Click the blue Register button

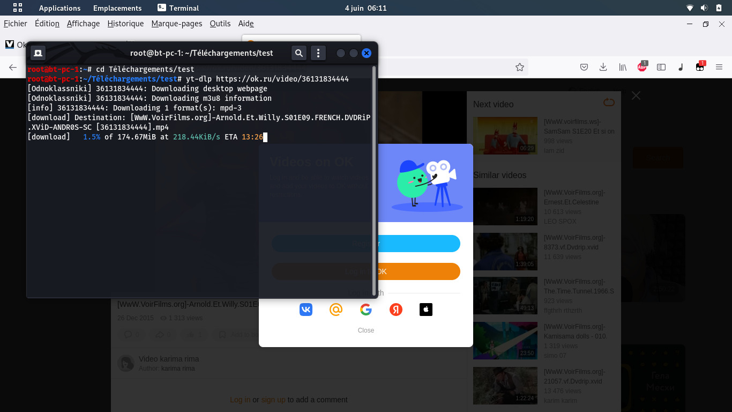tap(366, 244)
